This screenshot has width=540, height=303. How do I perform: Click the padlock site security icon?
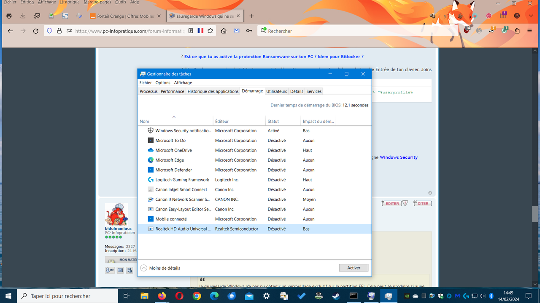pos(59,31)
